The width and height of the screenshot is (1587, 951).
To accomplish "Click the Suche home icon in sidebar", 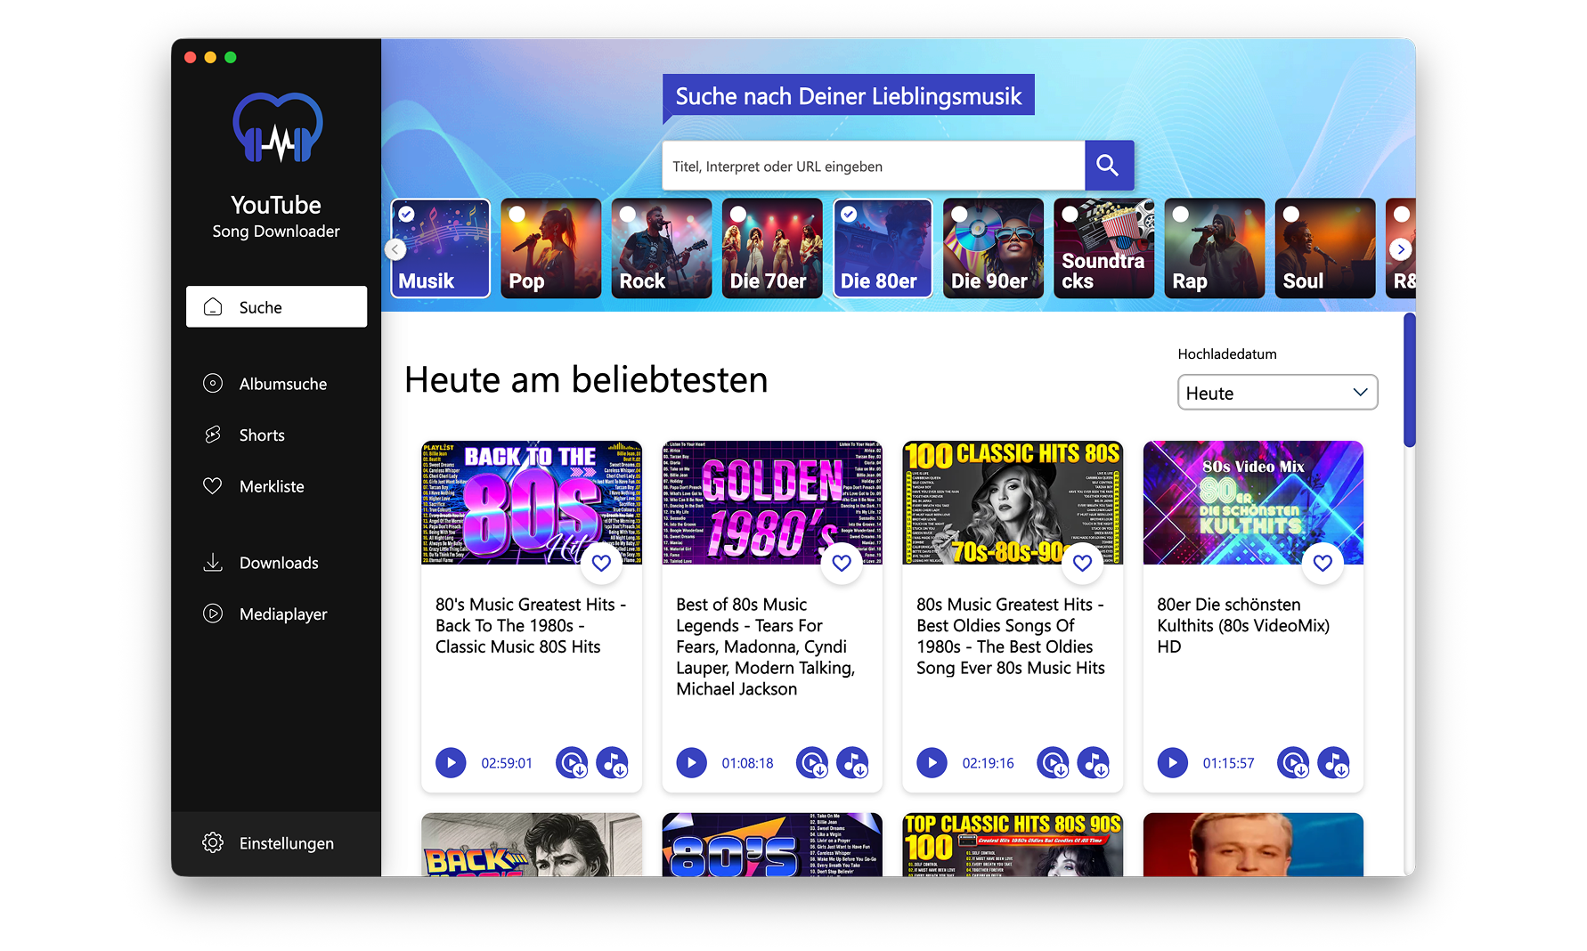I will (x=213, y=307).
